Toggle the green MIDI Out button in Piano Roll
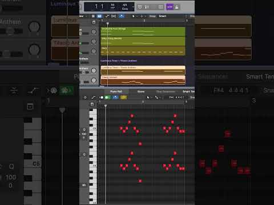 click(107, 97)
